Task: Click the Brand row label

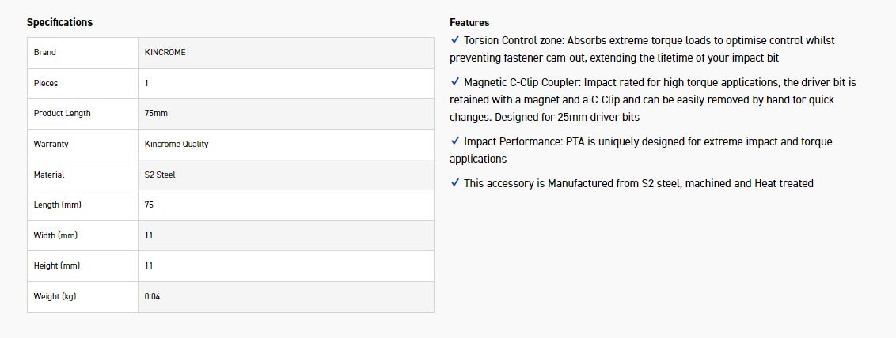Action: click(45, 52)
